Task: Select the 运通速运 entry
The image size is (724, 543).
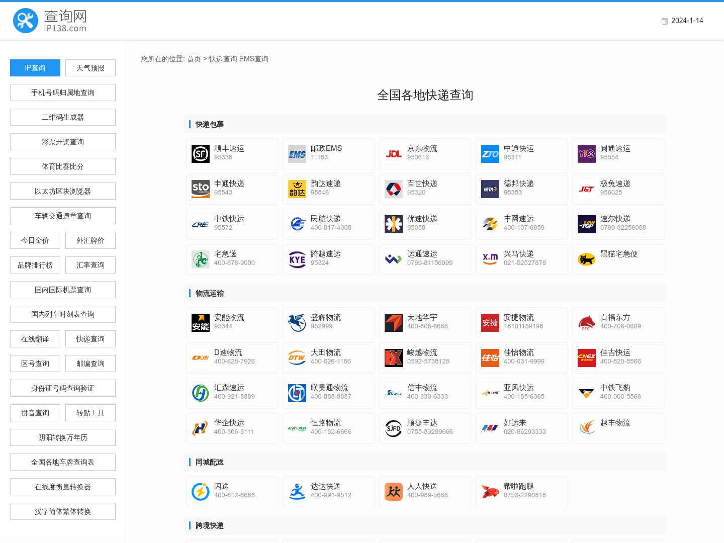Action: click(x=425, y=259)
